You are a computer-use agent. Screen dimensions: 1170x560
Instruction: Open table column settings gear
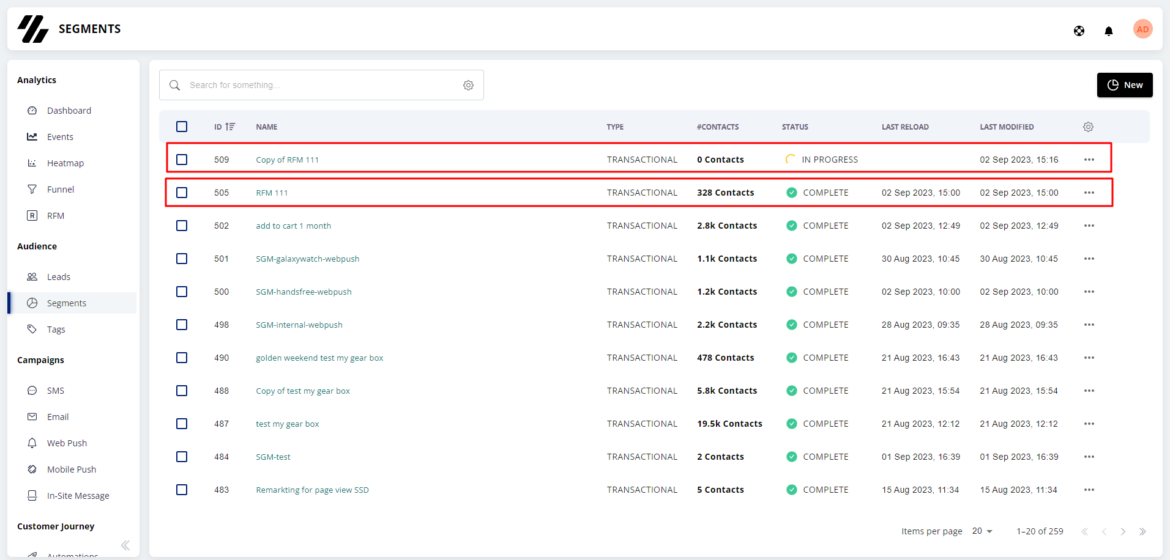pyautogui.click(x=1088, y=127)
